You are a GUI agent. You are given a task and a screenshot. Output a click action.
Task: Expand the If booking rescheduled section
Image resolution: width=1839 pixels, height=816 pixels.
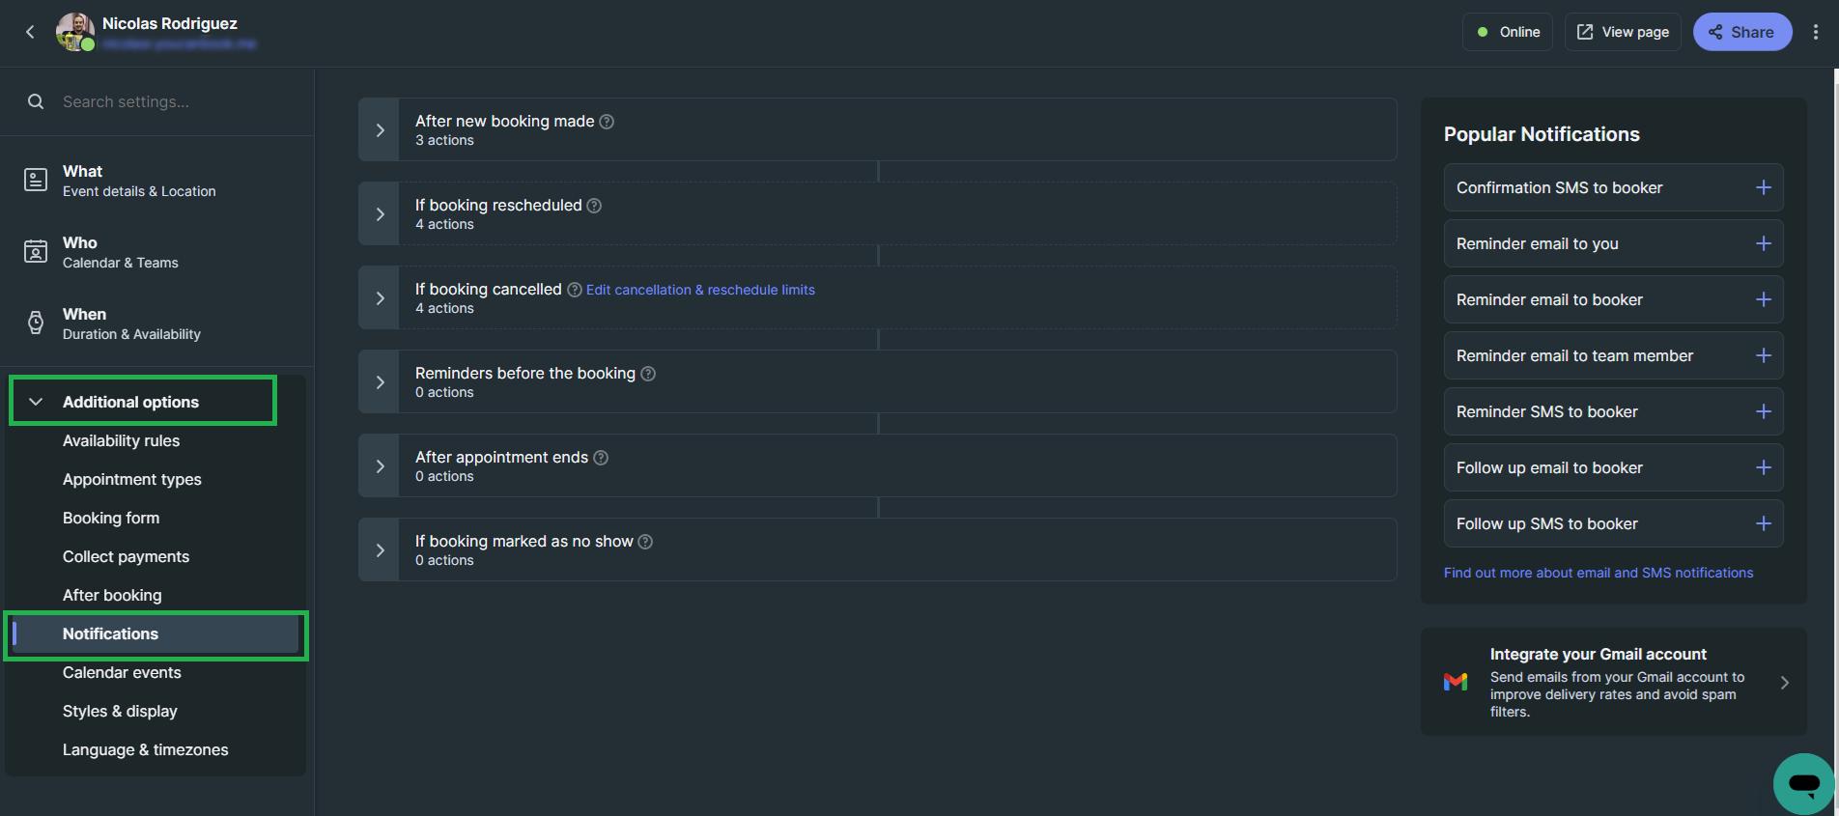(380, 213)
